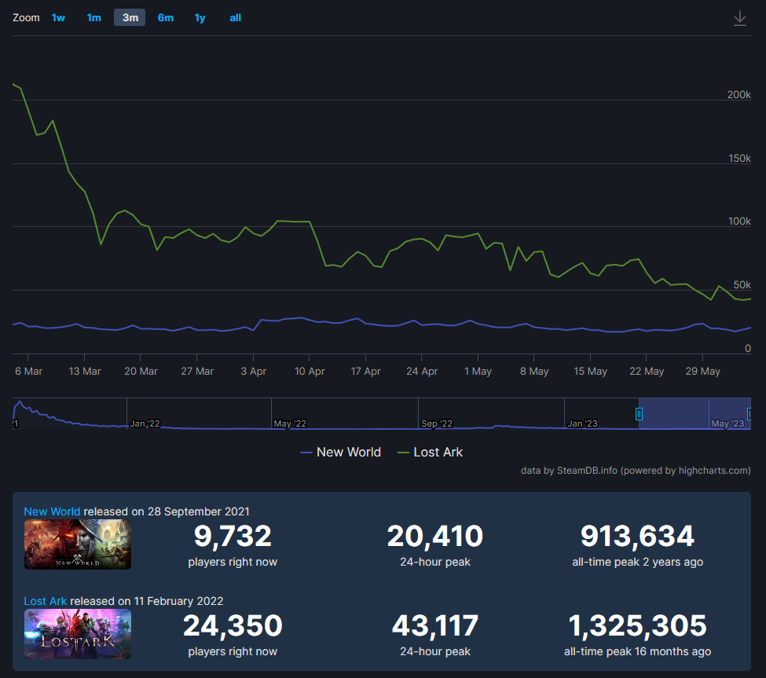Screen dimensions: 766x678
Task: Click the 200k y-axis label
Action: click(x=739, y=94)
